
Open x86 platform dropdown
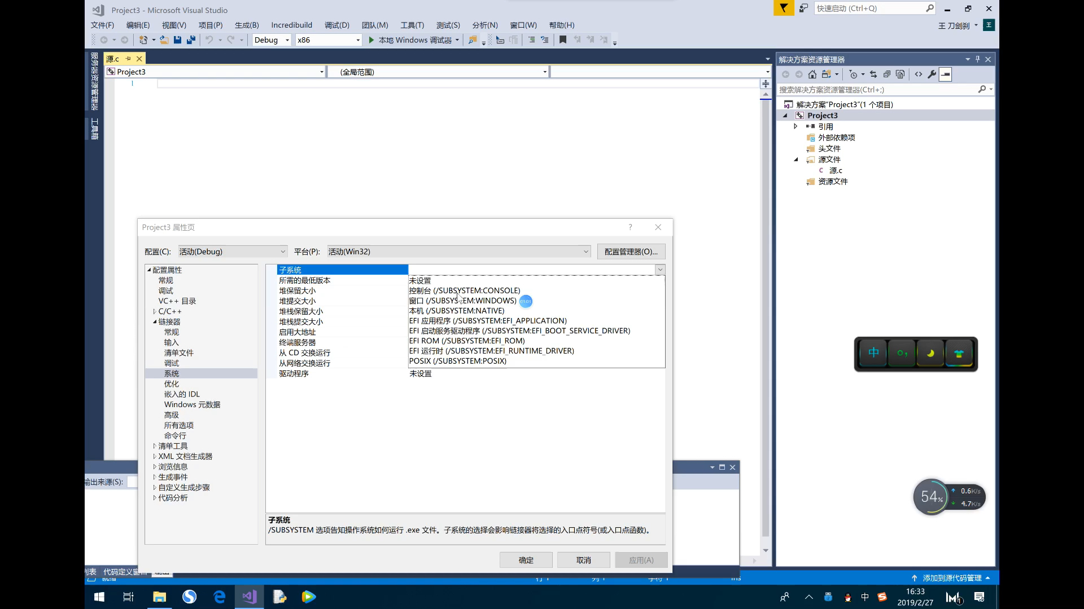[329, 40]
